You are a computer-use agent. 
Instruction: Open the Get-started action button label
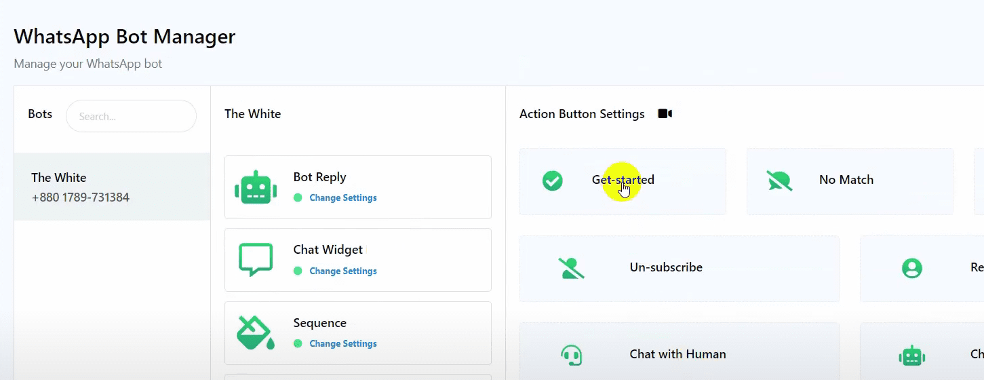[x=623, y=180]
